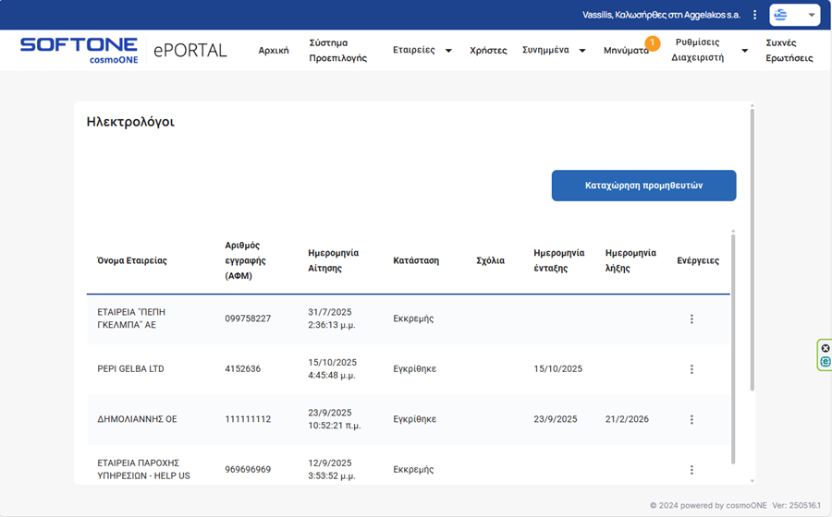Go to the Αρχική menu item
The height and width of the screenshot is (517, 832).
[x=274, y=51]
